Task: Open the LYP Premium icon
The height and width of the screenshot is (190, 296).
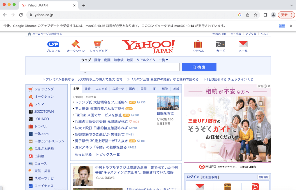Action: tap(53, 44)
